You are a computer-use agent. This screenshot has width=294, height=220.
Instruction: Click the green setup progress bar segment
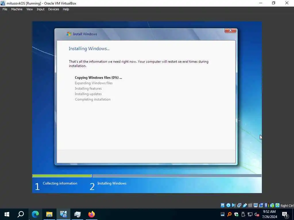(x=62, y=176)
